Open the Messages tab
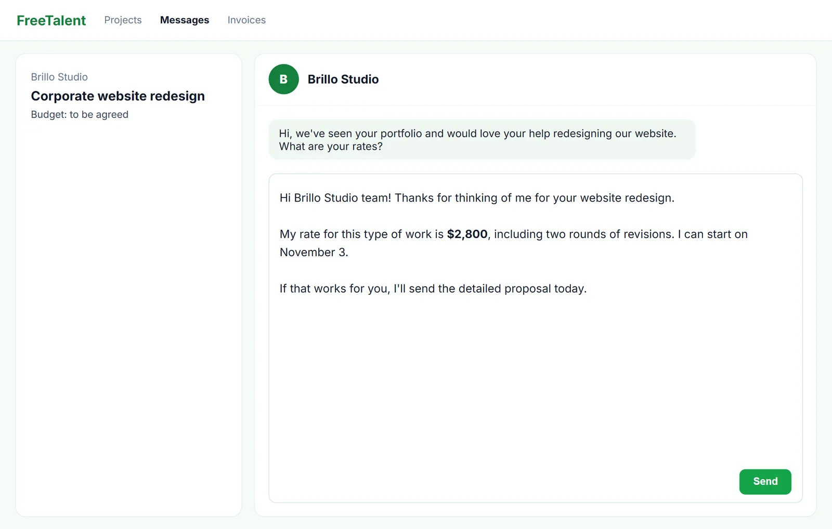The width and height of the screenshot is (832, 529). (x=185, y=20)
